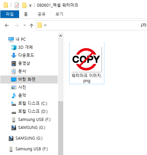Screen dimensions: 147x155
Task: Expand the « breadcrumb in address bar
Action: click(45, 25)
